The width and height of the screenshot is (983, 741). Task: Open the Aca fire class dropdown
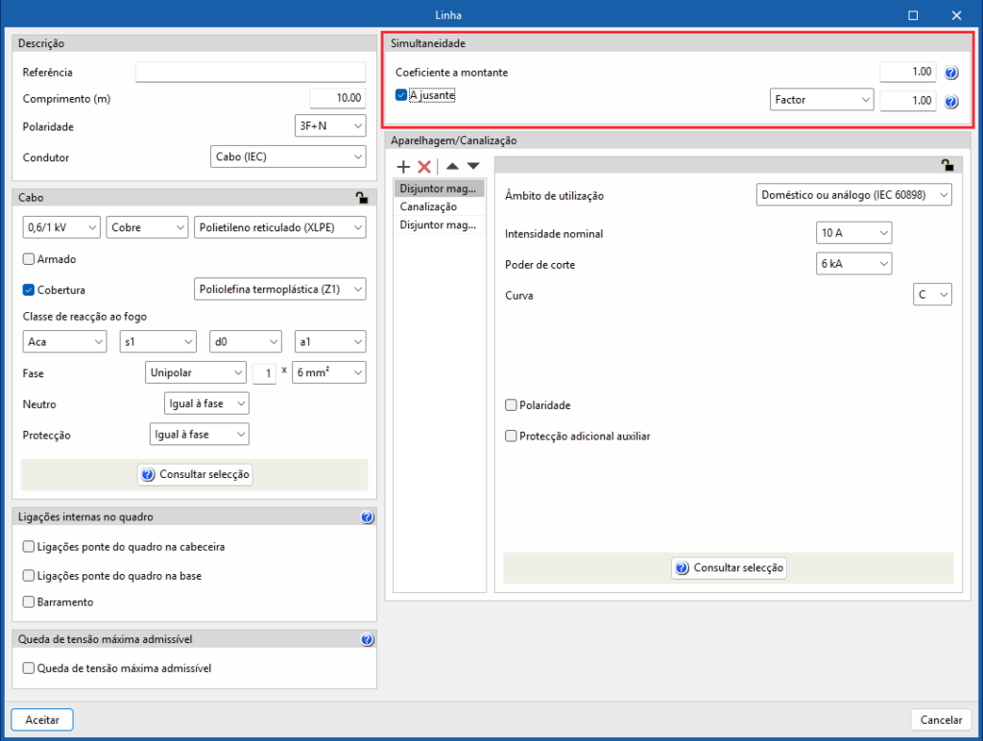(x=64, y=342)
